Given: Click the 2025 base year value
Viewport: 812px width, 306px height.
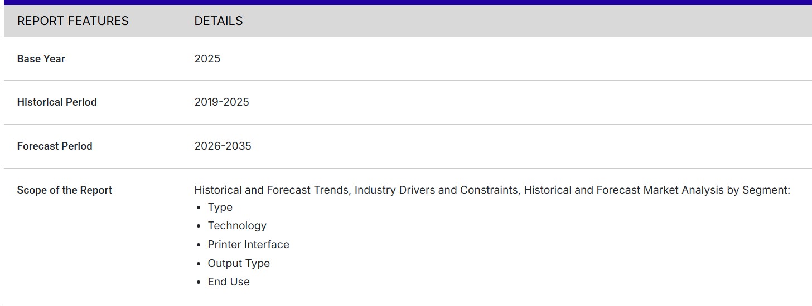Looking at the screenshot, I should [207, 58].
